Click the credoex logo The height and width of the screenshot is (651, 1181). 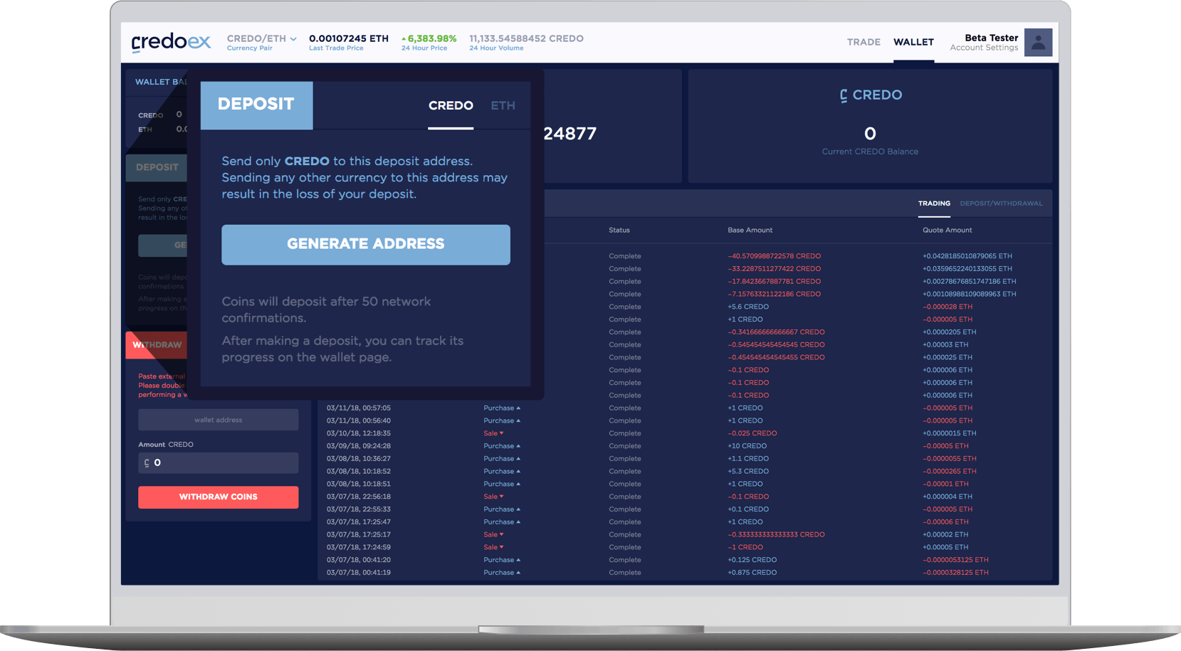coord(171,42)
